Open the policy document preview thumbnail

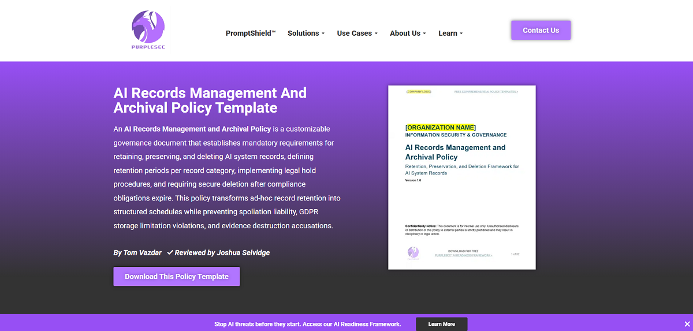pyautogui.click(x=462, y=177)
